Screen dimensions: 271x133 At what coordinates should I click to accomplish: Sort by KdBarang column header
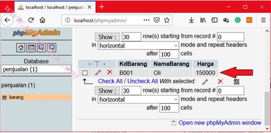click(133, 64)
